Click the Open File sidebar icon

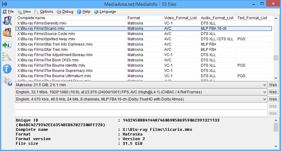click(7, 20)
